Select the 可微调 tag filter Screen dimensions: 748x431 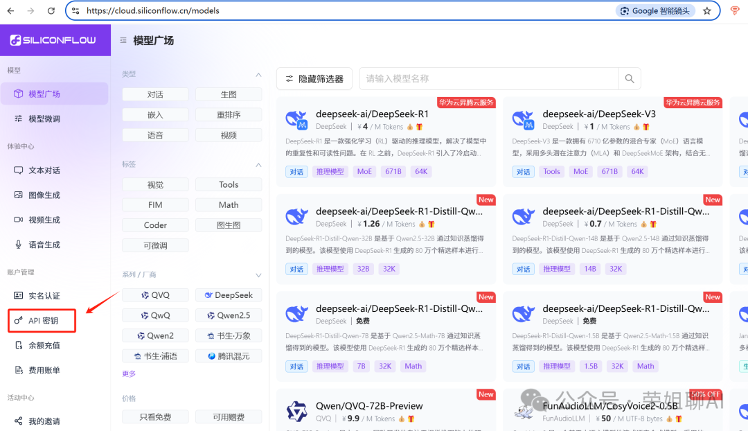(156, 245)
